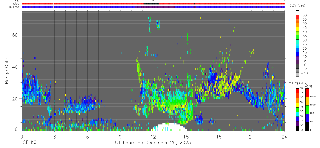Pick the black NOISE swatch between 1 and 10
Viewport: 320px width, 148px height.
point(307,126)
